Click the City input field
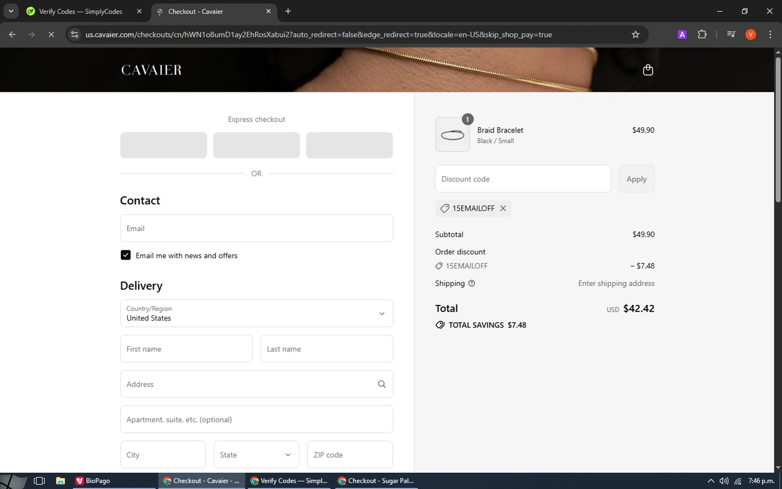 163,455
